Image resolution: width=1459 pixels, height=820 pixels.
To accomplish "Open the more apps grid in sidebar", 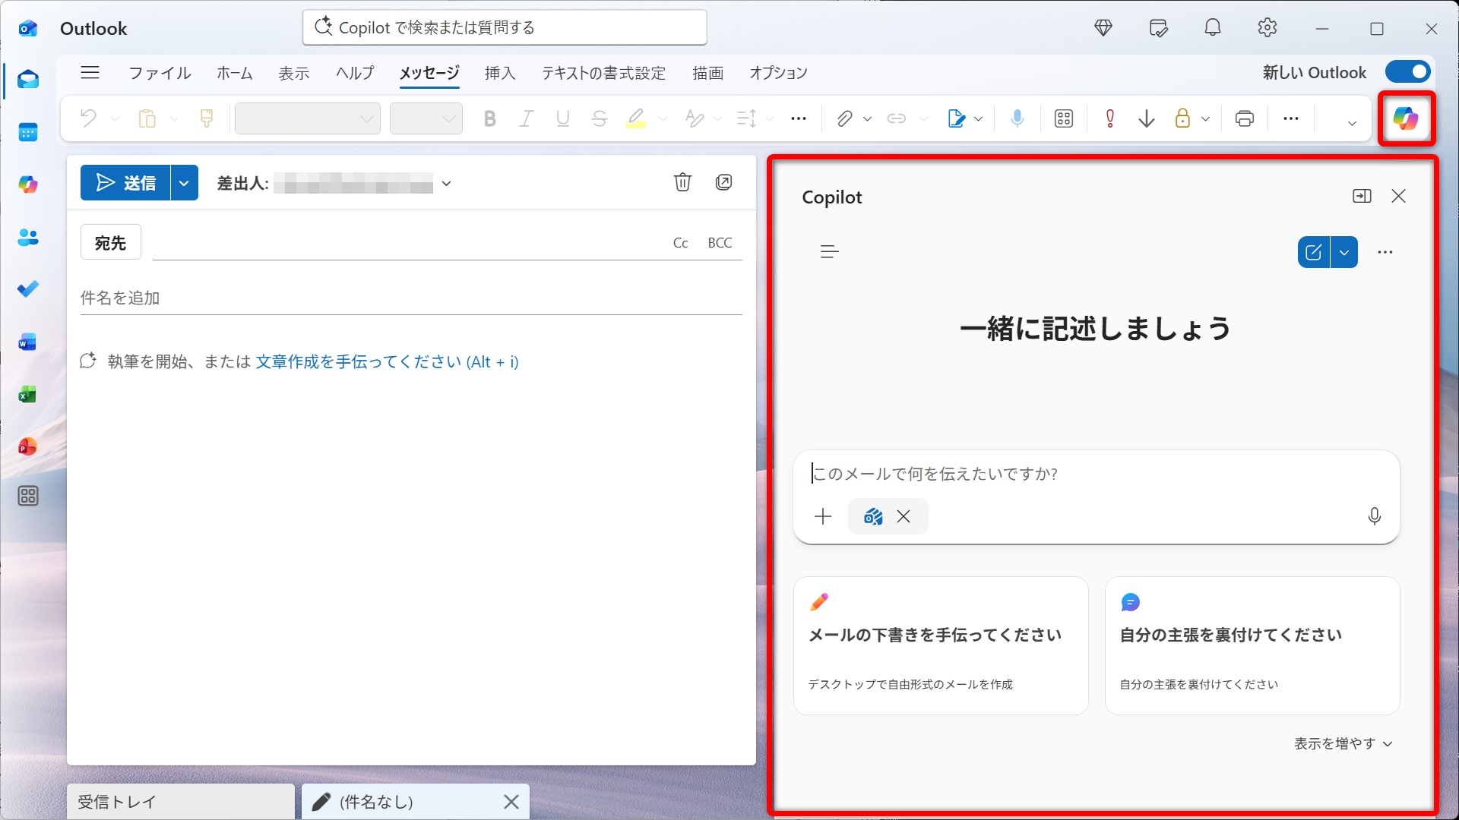I will 28,497.
